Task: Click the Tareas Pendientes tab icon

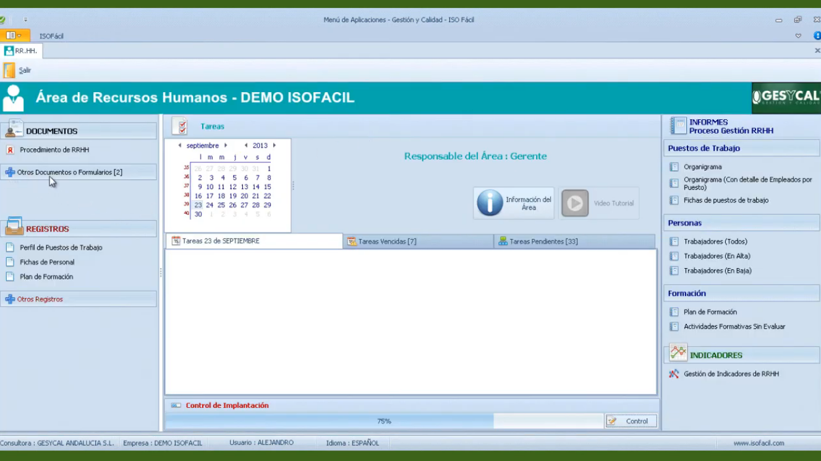Action: tap(503, 242)
